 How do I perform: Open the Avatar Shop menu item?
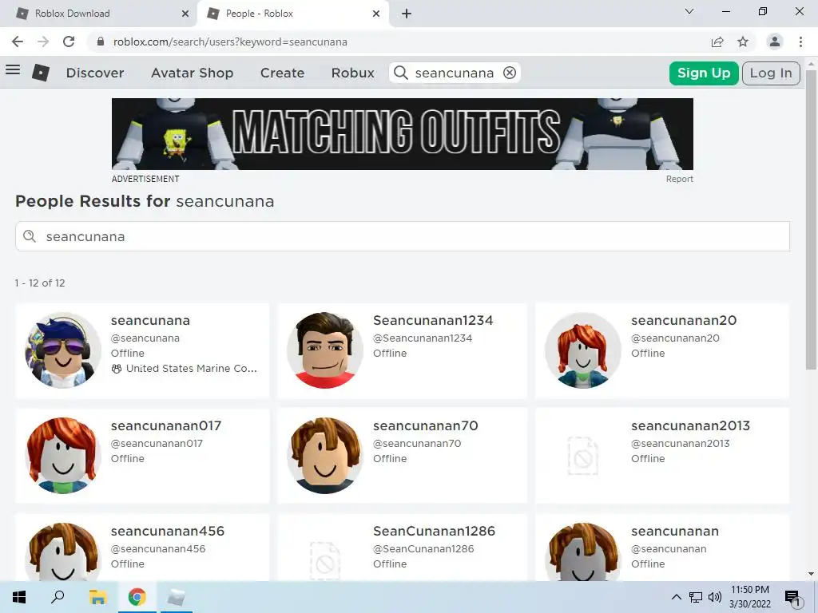192,73
